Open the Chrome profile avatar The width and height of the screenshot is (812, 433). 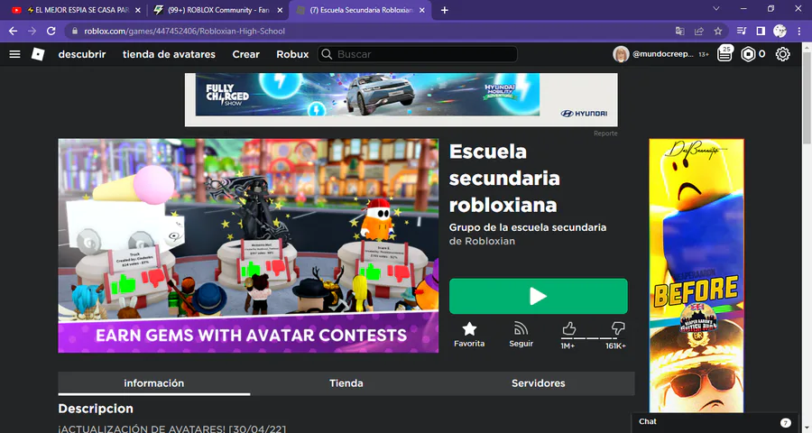[x=780, y=31]
